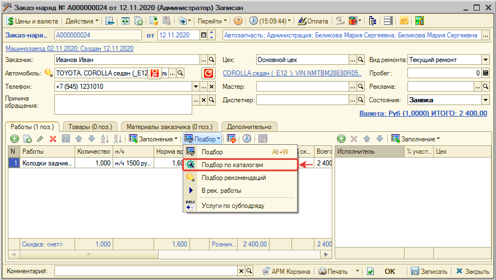
Task: Open the 'Материалы заказчика (0 поз.)' tab
Action: coord(170,127)
